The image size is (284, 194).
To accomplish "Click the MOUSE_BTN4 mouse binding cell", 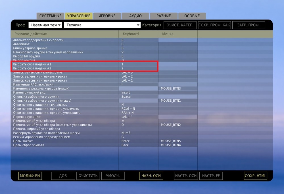I will 178,145.
